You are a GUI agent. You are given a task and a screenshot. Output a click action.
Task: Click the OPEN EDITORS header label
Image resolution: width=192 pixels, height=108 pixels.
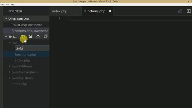coord(19,19)
